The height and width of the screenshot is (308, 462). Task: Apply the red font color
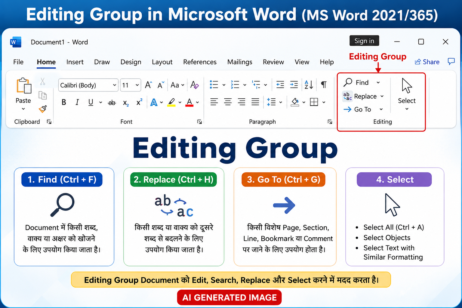[x=189, y=103]
